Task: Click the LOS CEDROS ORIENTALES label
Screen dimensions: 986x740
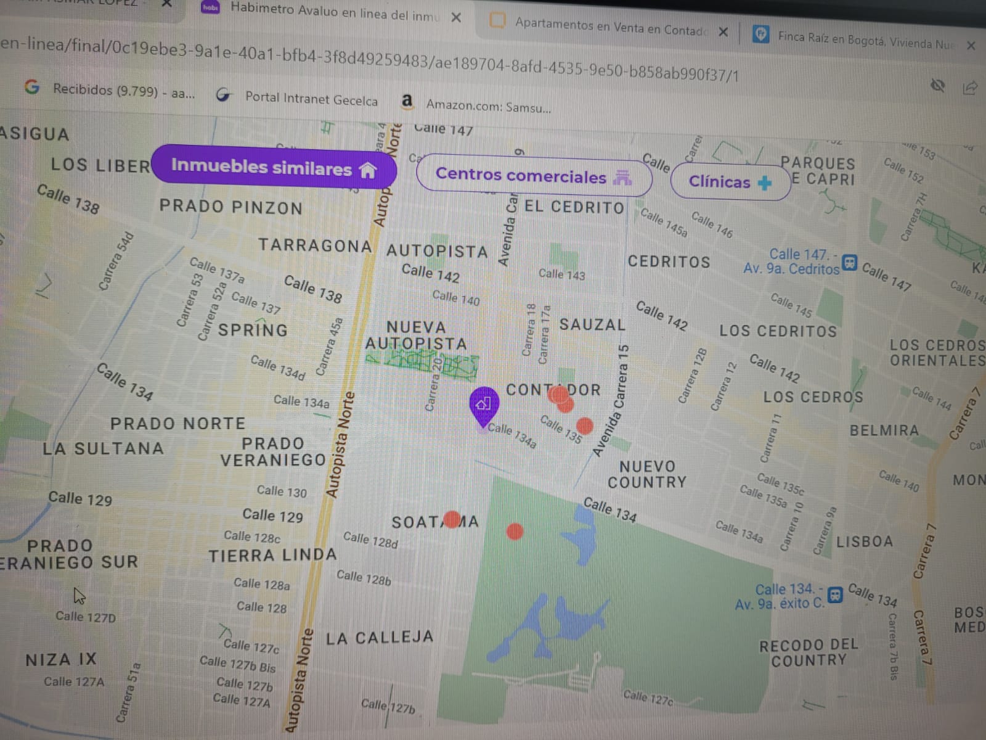Action: (937, 353)
